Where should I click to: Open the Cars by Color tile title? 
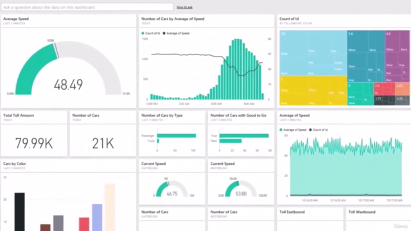[x=14, y=164]
